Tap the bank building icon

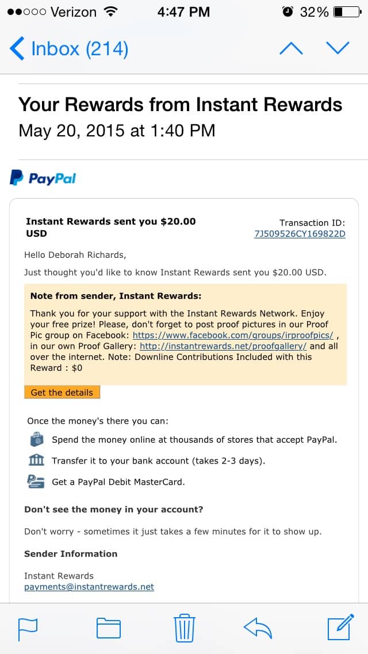(37, 460)
